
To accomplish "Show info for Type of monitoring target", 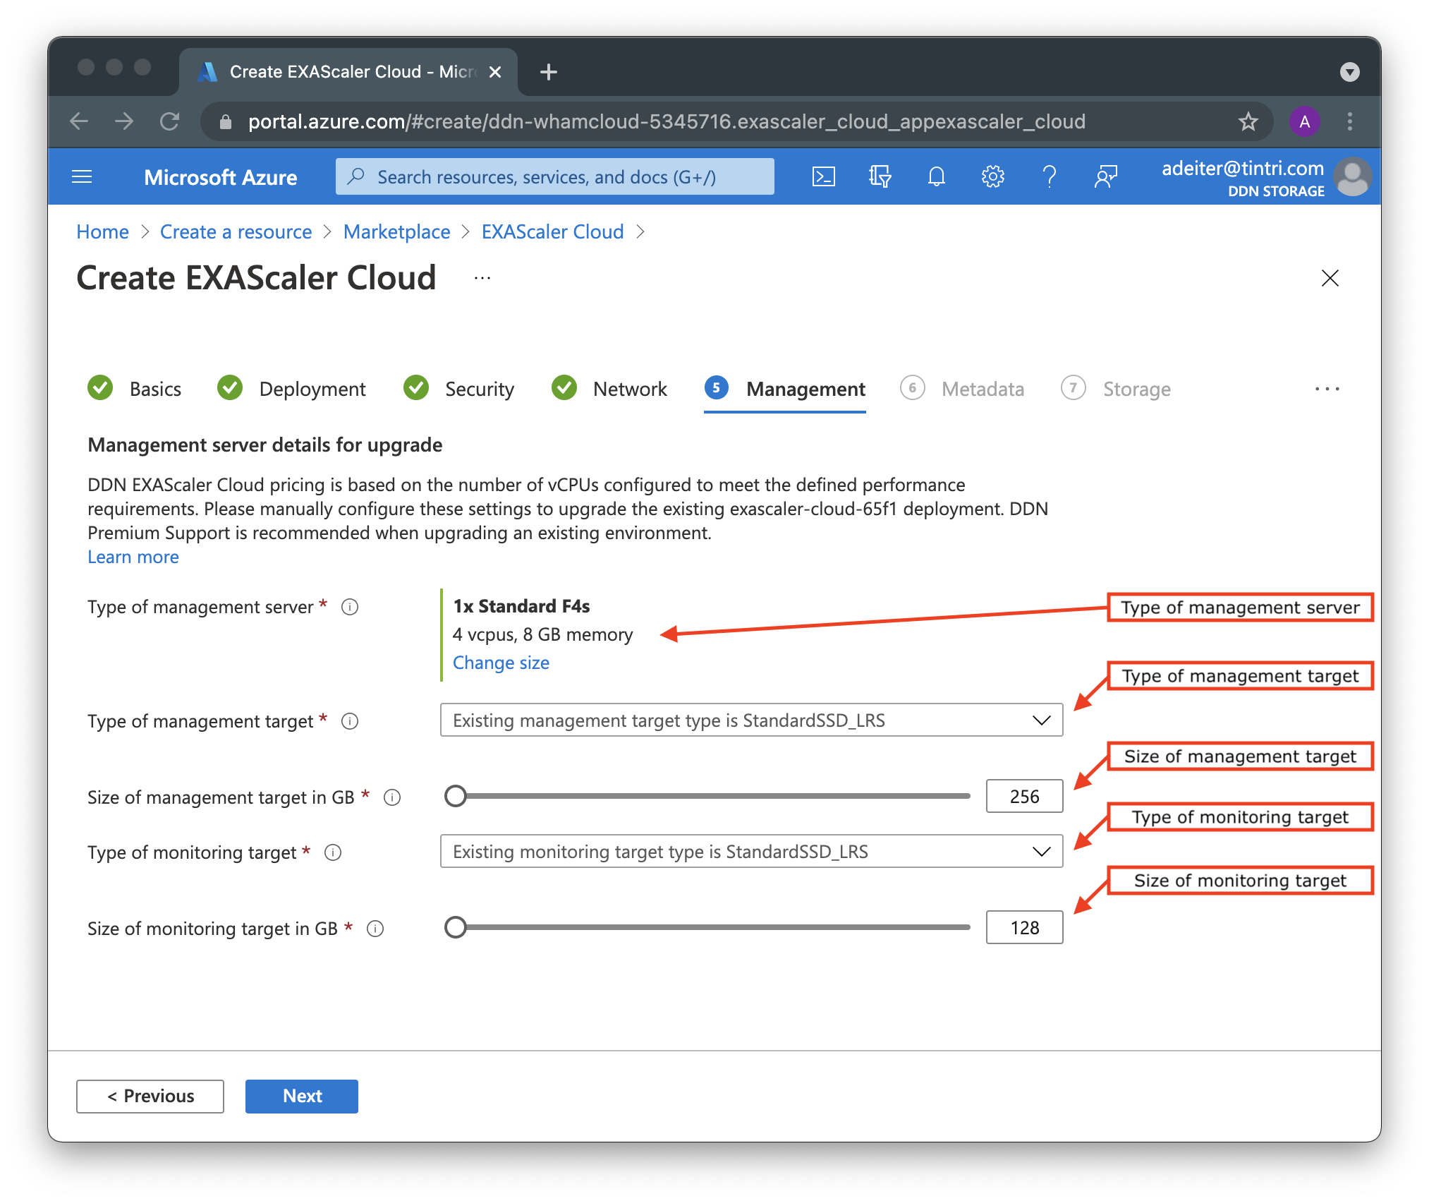I will [x=333, y=852].
